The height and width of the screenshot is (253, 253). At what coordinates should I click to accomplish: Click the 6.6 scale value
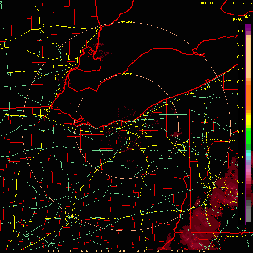pyautogui.click(x=240, y=82)
